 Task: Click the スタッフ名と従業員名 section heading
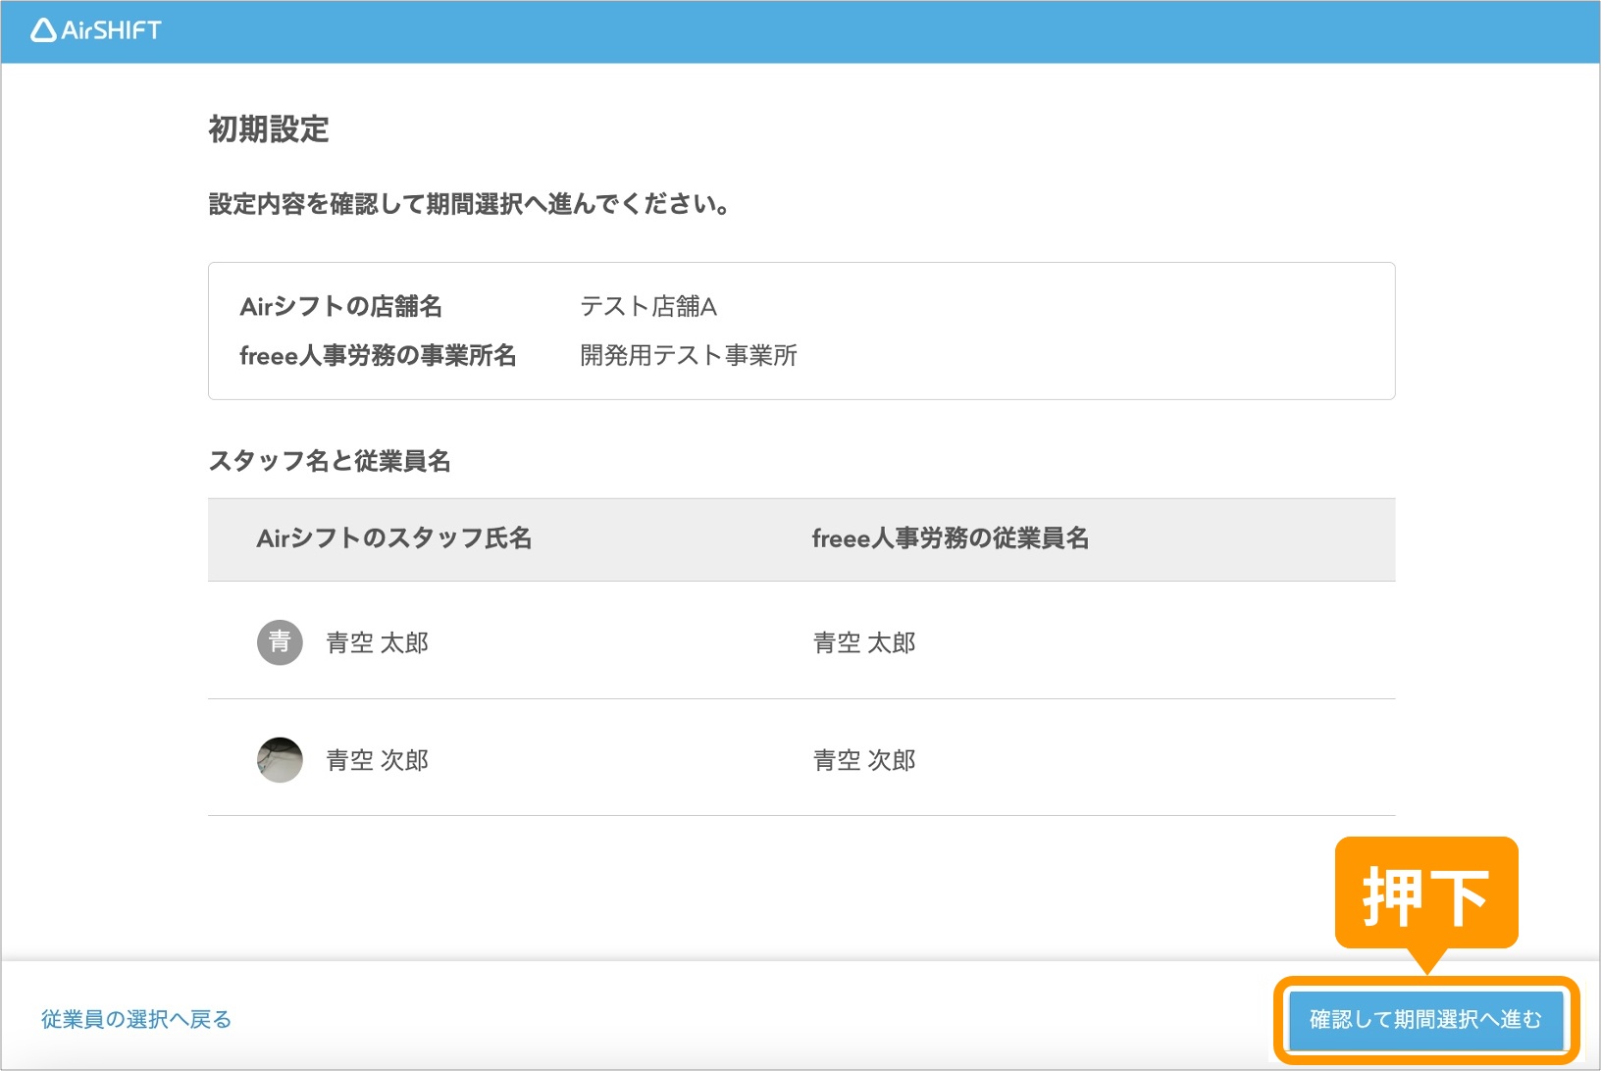(329, 461)
